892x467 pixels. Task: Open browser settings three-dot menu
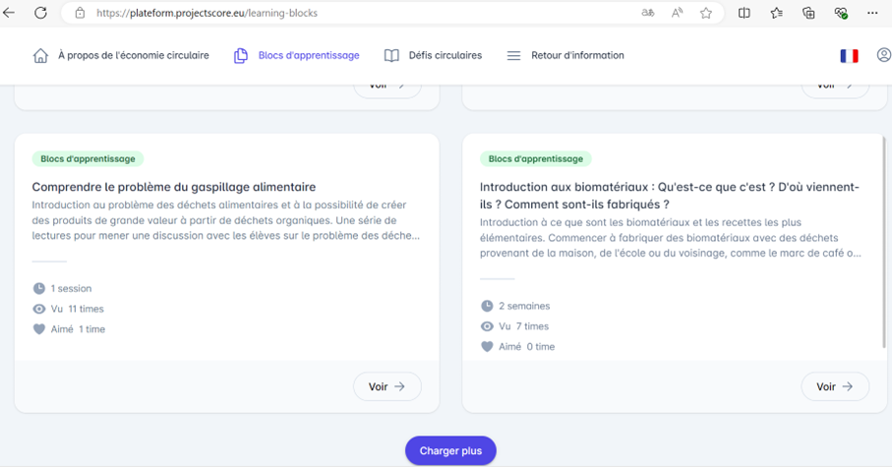(x=872, y=13)
